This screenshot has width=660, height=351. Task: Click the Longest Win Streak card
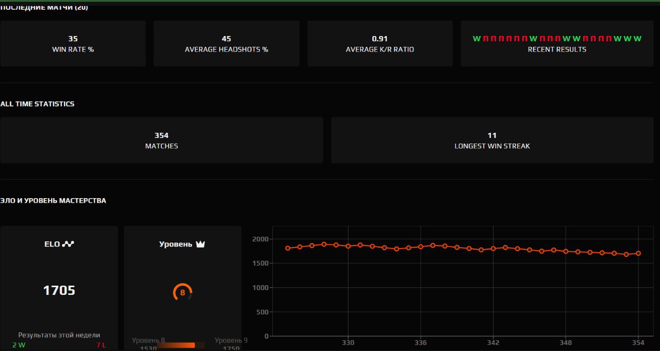(x=492, y=141)
